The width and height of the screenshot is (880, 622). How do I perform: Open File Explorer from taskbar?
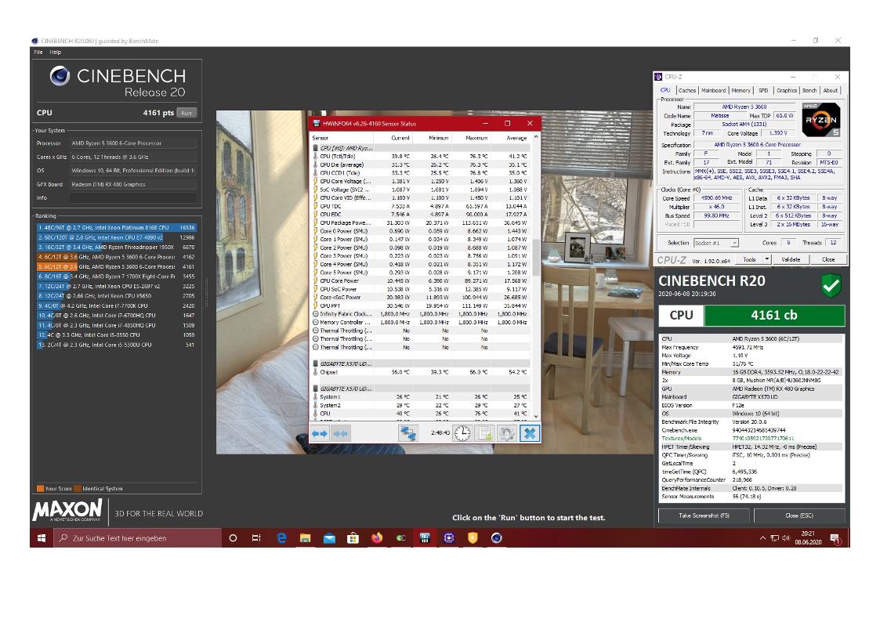pyautogui.click(x=306, y=538)
